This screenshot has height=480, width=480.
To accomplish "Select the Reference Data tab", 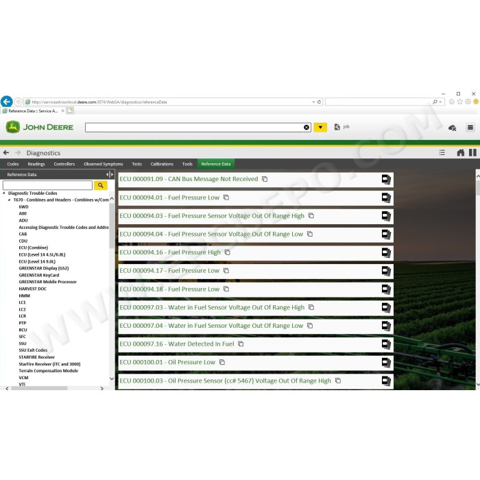I will (x=216, y=164).
